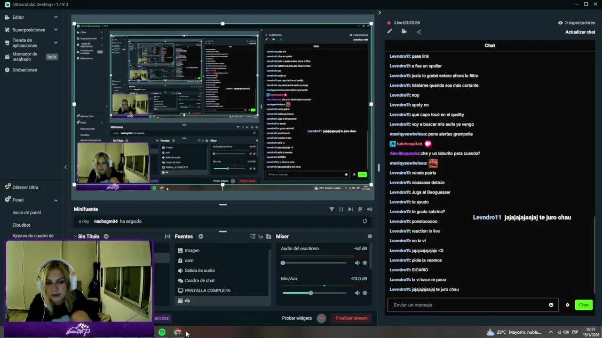Viewport: 602px width, 338px height.
Task: Select the cam source
Action: tap(222, 261)
